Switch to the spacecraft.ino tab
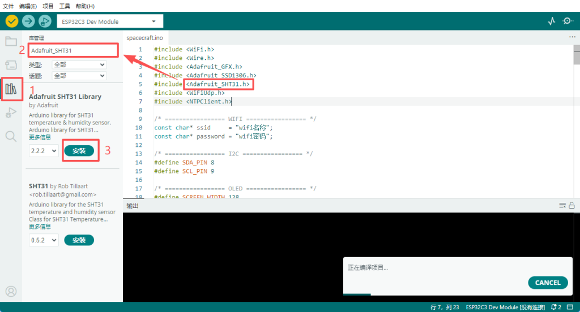The image size is (580, 312). (144, 37)
